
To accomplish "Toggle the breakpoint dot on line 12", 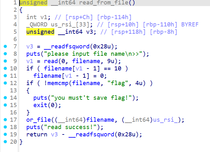I will 5,83.
